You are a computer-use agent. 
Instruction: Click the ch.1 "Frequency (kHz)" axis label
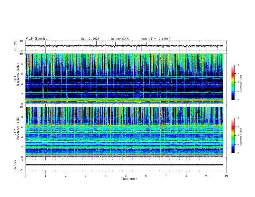point(18,75)
